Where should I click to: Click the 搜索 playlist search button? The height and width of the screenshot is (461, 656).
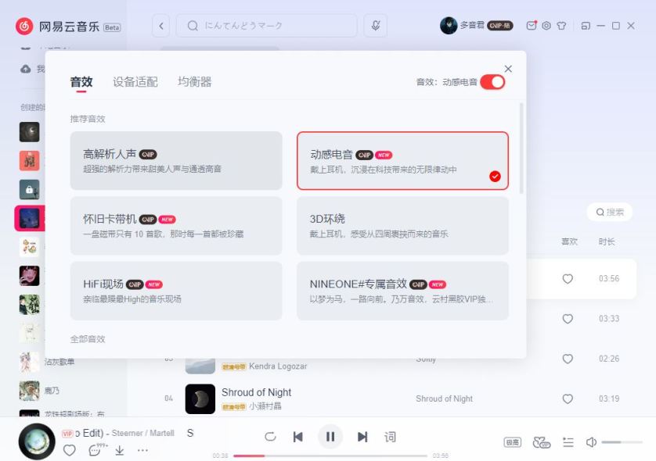[610, 212]
